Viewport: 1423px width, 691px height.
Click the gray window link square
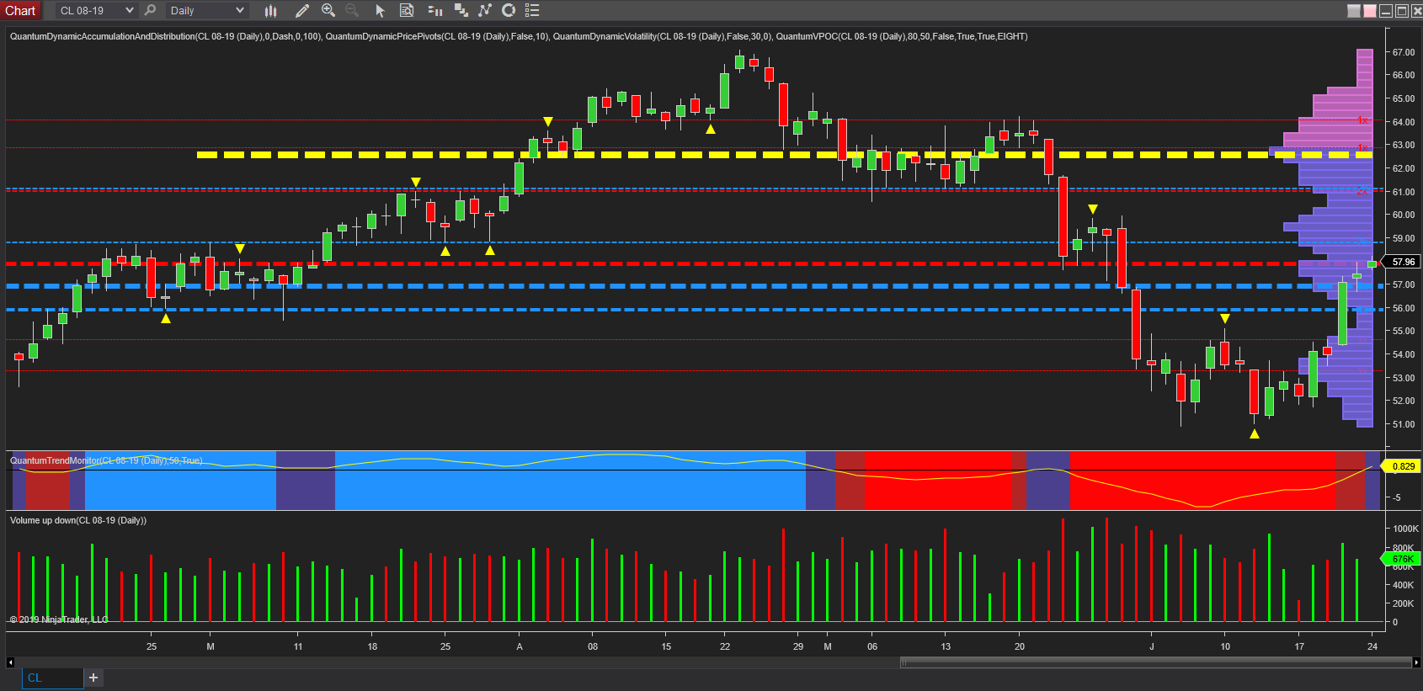coord(1354,11)
